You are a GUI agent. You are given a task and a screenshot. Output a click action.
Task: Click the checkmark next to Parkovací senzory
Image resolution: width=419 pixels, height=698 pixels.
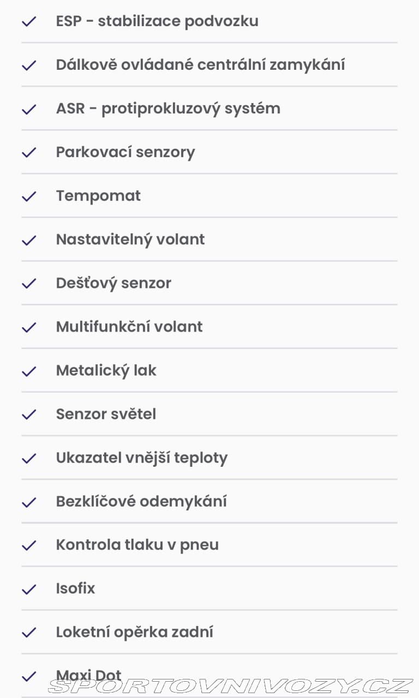(29, 153)
